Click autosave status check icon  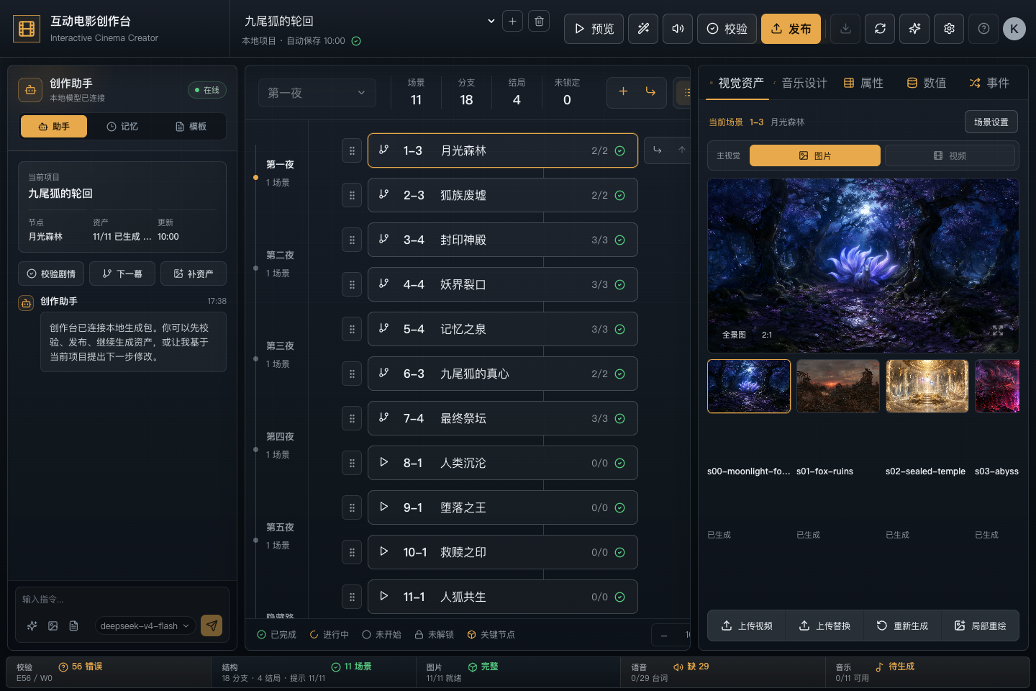pyautogui.click(x=356, y=41)
